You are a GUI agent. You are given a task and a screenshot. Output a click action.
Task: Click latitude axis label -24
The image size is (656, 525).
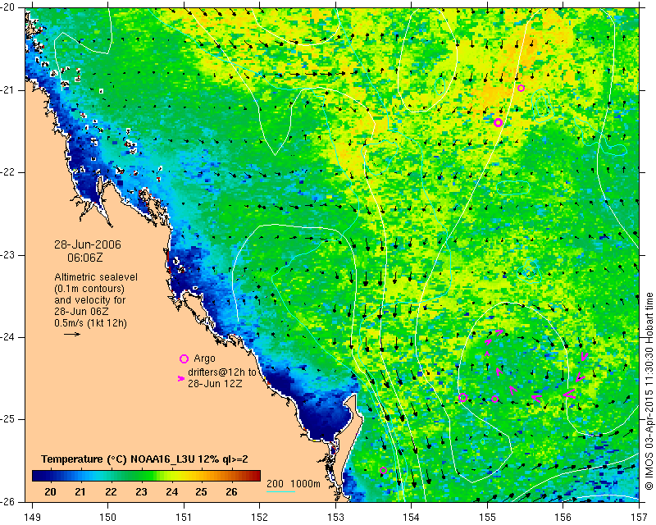pyautogui.click(x=8, y=337)
